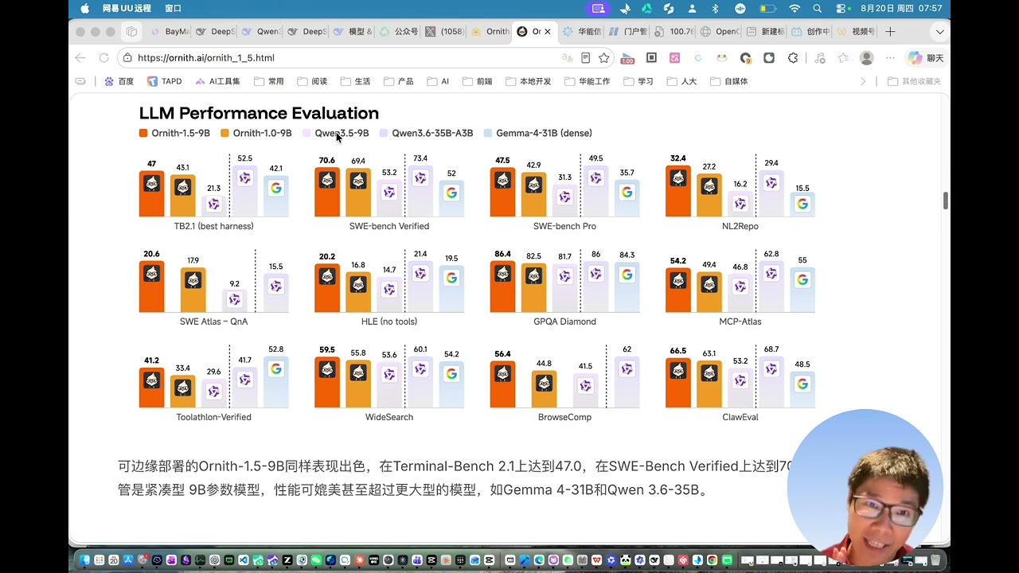Expand the 产品 bookmarks folder
1019x573 pixels.
pos(399,81)
